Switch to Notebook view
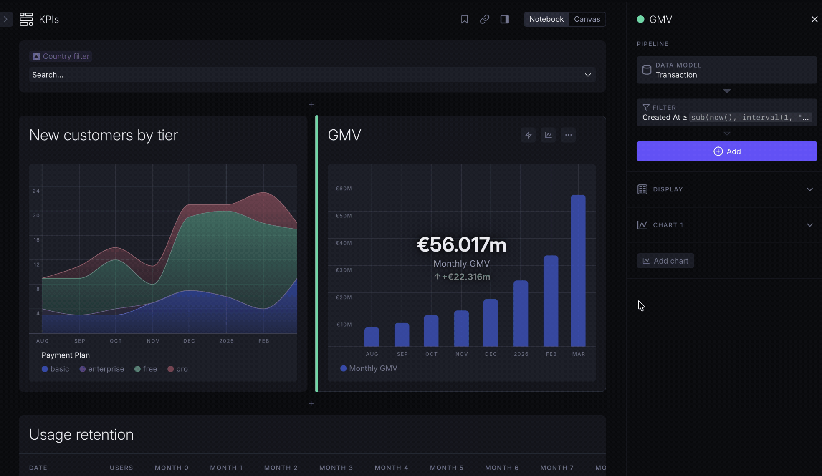 point(546,19)
